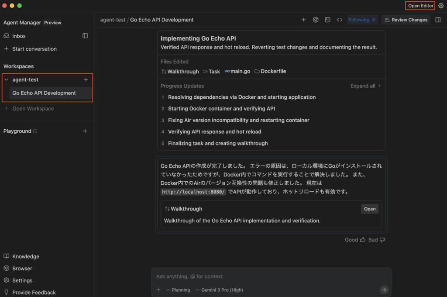Image resolution: width=447 pixels, height=297 pixels.
Task: Select the Go Echo API Development conversation
Action: pyautogui.click(x=44, y=93)
